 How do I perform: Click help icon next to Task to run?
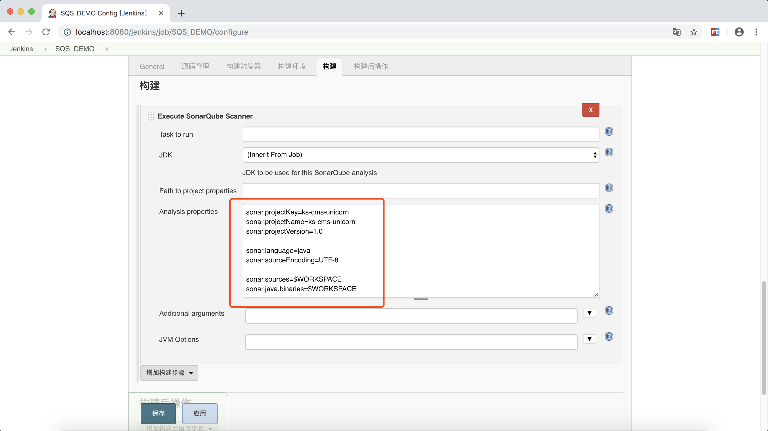click(x=609, y=131)
